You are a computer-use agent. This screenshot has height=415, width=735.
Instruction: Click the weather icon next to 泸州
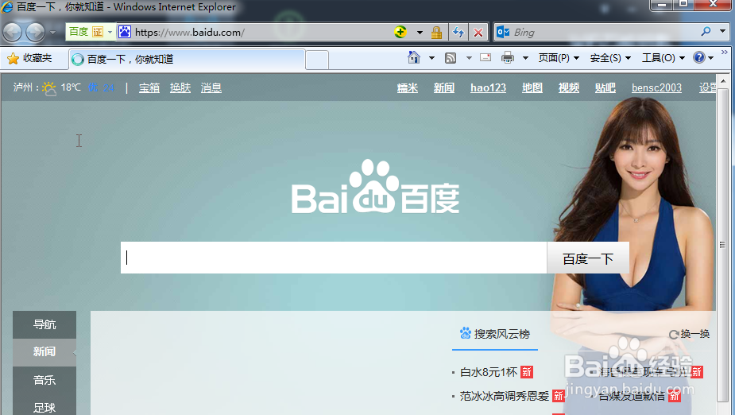pyautogui.click(x=49, y=88)
